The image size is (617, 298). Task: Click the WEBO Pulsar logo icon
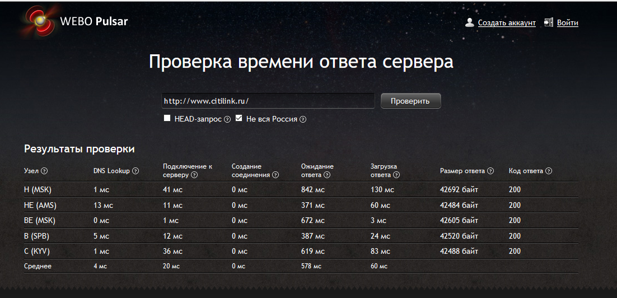(39, 21)
